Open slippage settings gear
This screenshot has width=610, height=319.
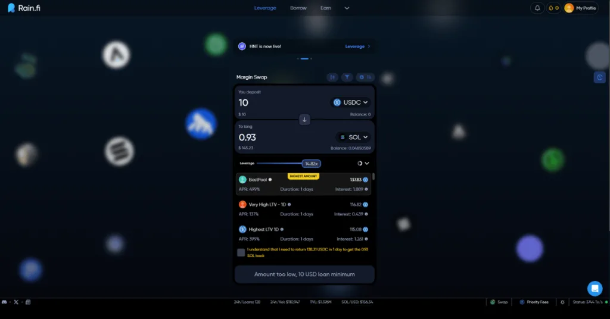pyautogui.click(x=365, y=77)
